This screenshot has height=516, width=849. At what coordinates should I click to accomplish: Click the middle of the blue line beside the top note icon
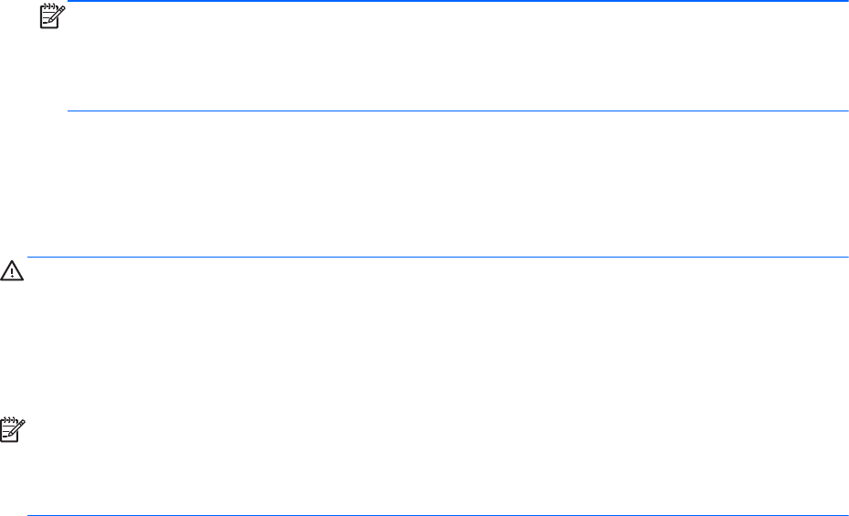[458, 2]
